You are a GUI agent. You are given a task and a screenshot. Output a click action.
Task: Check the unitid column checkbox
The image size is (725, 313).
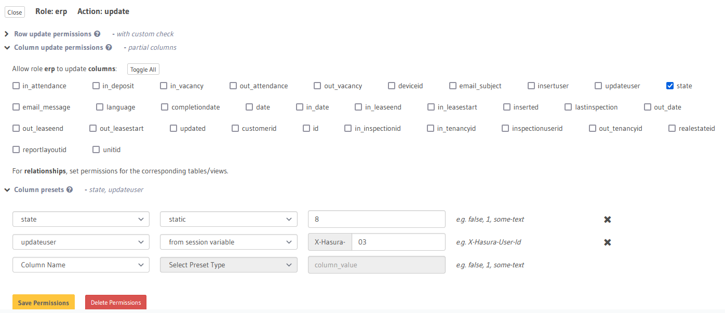click(96, 149)
